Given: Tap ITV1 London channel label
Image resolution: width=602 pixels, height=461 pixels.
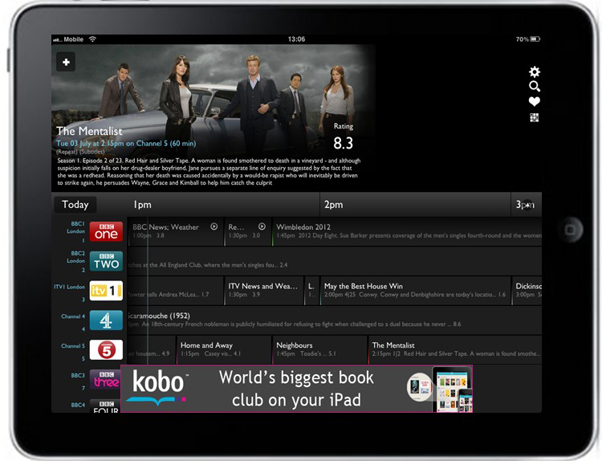Looking at the screenshot, I should 70,287.
